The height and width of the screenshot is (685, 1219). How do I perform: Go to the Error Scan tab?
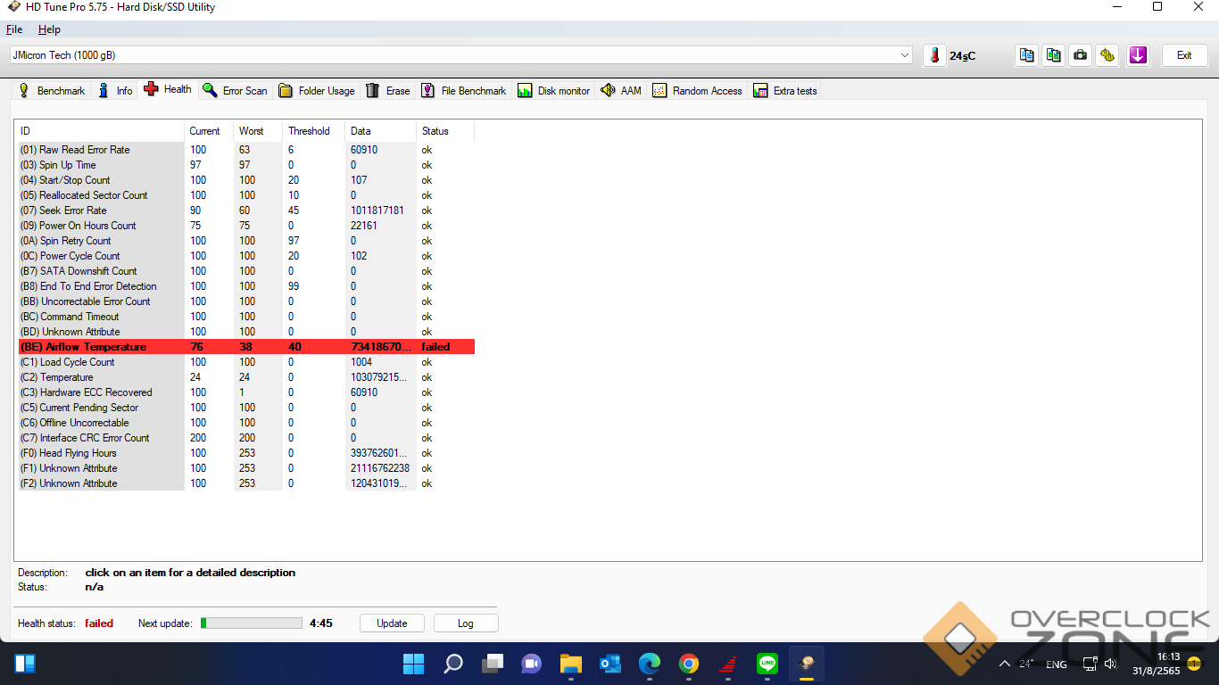[x=235, y=90]
